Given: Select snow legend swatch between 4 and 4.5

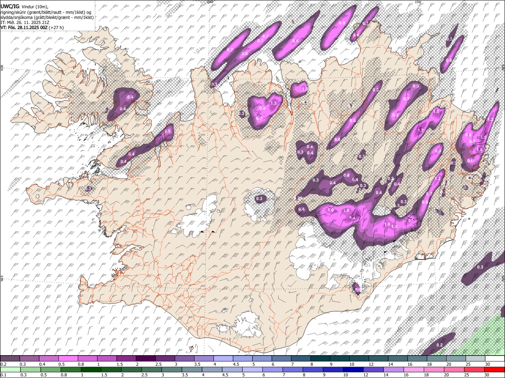Looking at the screenshot, I should click(223, 358).
